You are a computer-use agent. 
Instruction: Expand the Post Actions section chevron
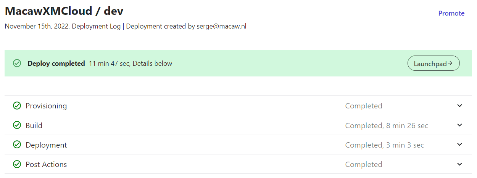coord(459,164)
